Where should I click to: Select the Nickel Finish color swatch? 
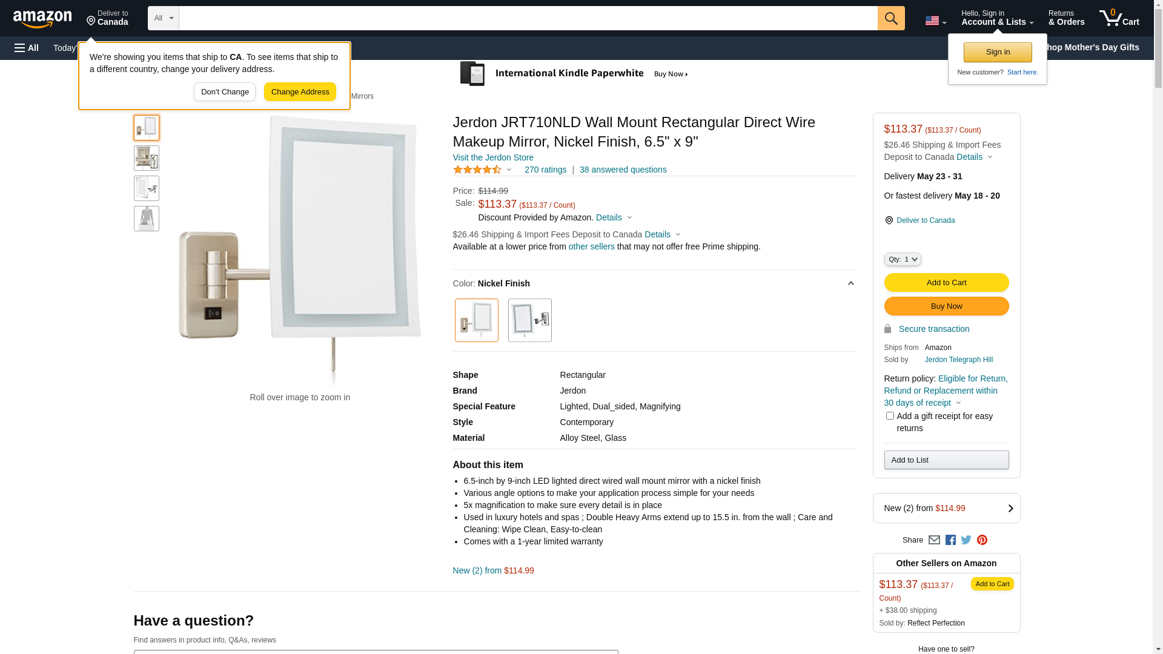tap(477, 320)
